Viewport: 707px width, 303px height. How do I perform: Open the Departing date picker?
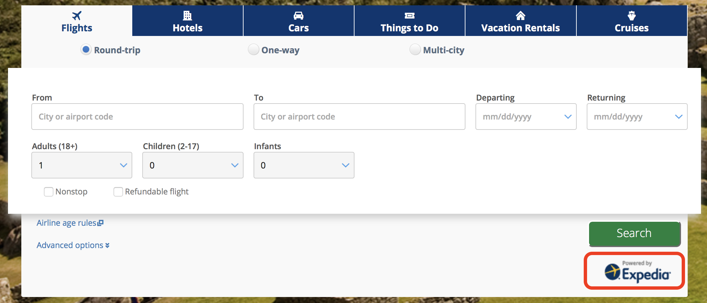coord(526,117)
